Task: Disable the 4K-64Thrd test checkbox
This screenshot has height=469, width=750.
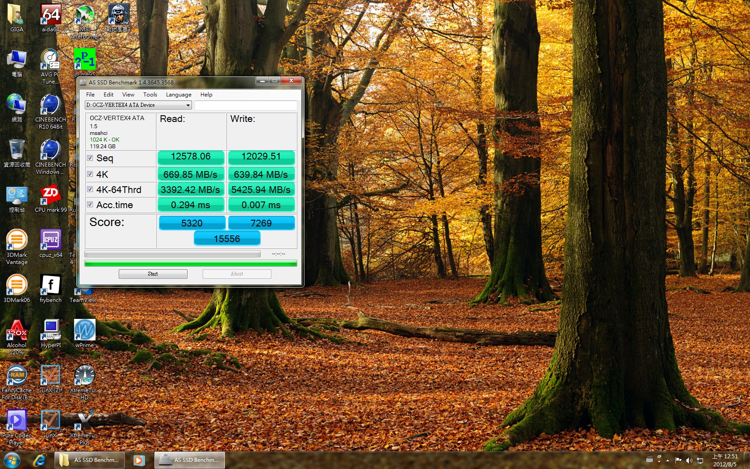Action: tap(90, 189)
